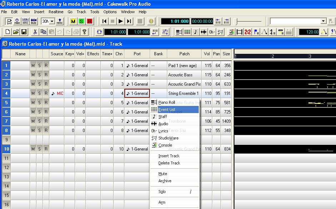Toggle the loop button
This screenshot has width=336, height=209.
tap(99, 32)
